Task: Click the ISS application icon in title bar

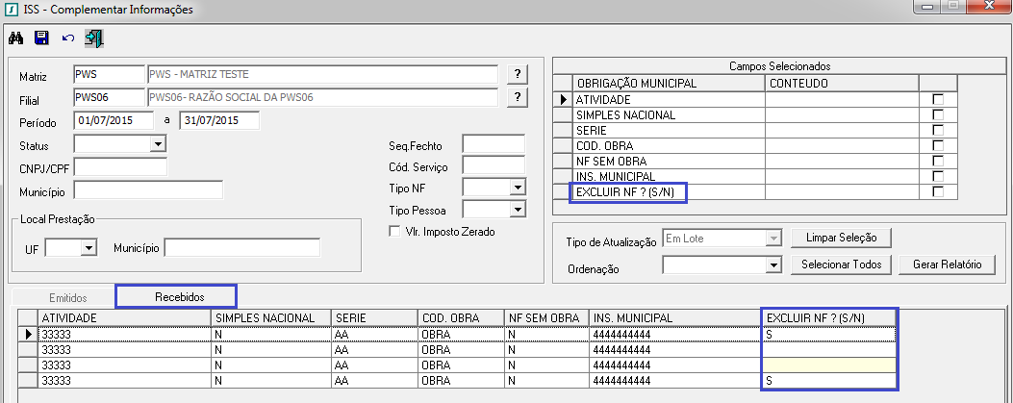Action: pyautogui.click(x=11, y=10)
